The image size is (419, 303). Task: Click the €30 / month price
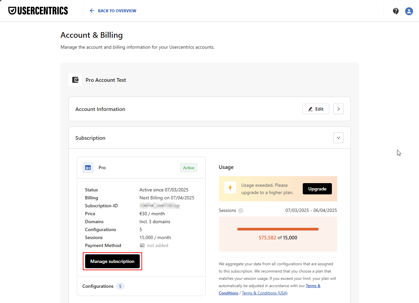152,214
